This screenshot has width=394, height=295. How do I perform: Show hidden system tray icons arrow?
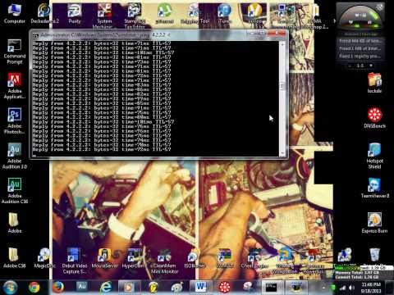pyautogui.click(x=323, y=288)
